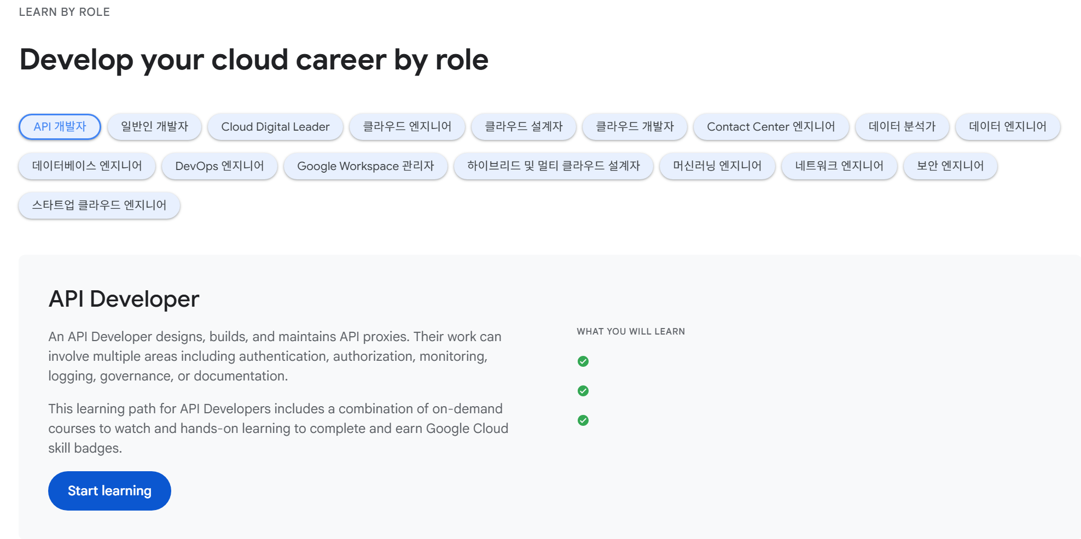The image size is (1081, 539).
Task: Choose the 보안 엔지니어 role
Action: tap(950, 166)
